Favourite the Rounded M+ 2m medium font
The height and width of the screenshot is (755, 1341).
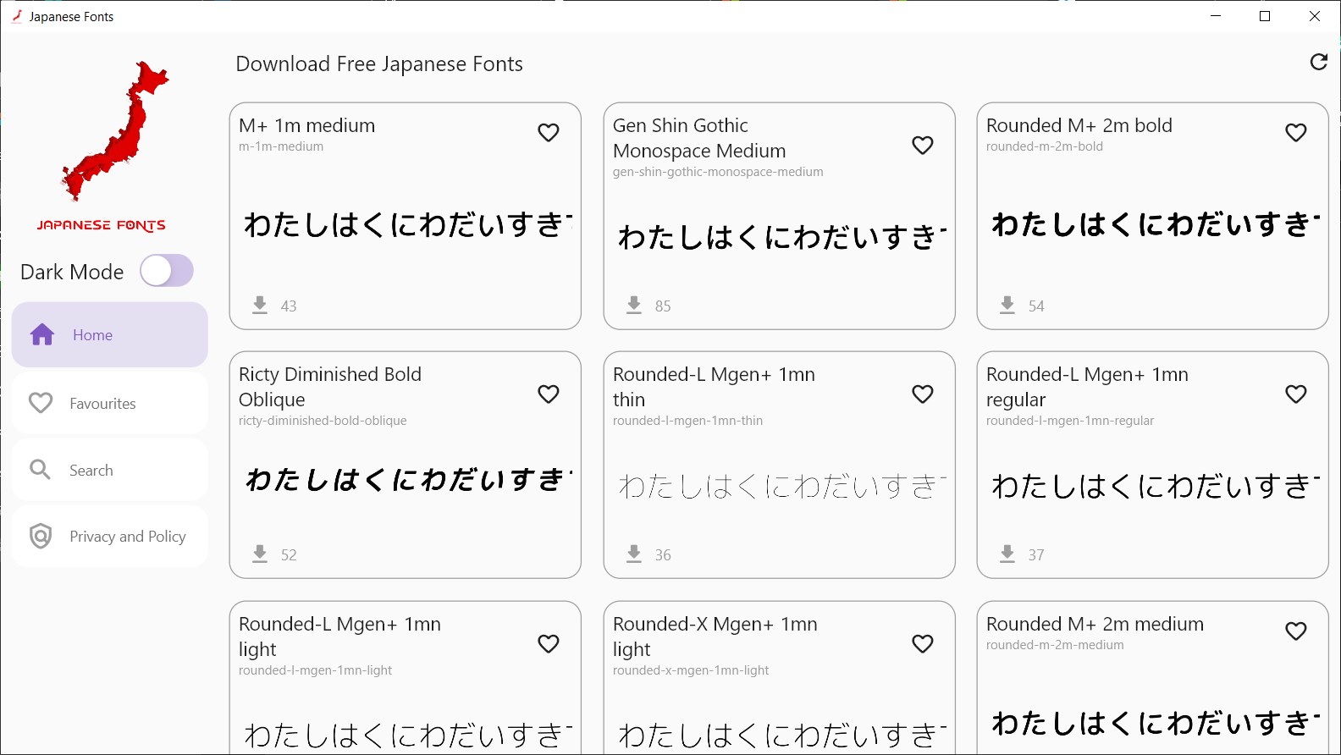coord(1295,631)
